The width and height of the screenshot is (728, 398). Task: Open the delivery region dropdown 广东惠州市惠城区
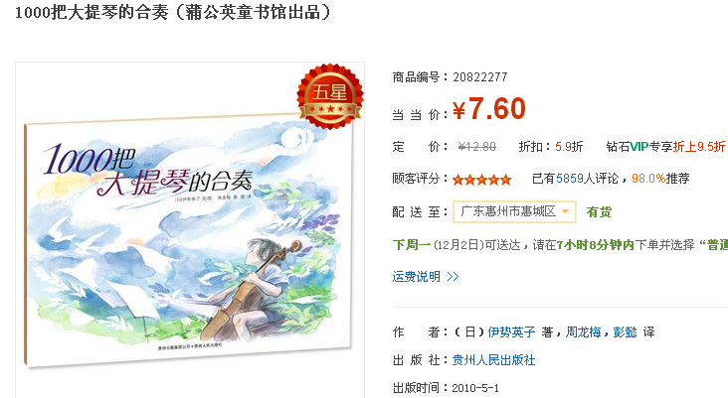point(514,211)
